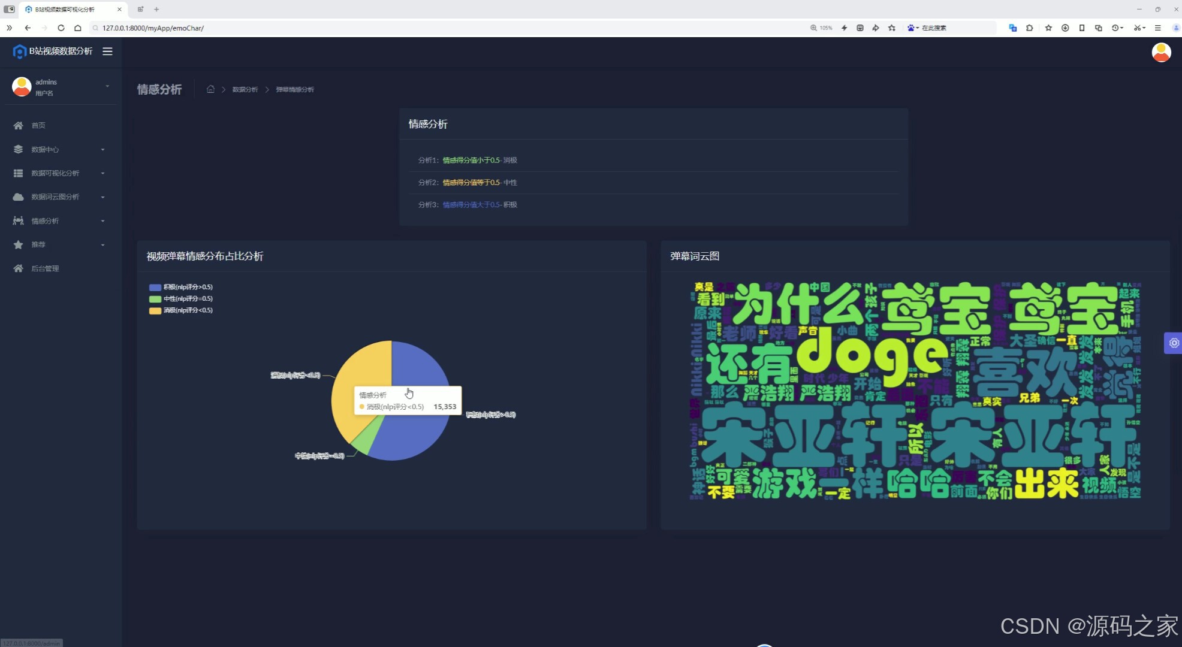1182x647 pixels.
Task: Click the B站视频数据分析 logo icon
Action: 19,52
